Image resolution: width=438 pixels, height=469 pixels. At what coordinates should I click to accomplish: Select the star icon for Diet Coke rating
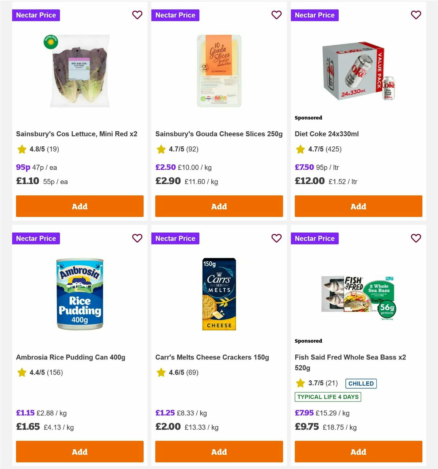click(300, 149)
